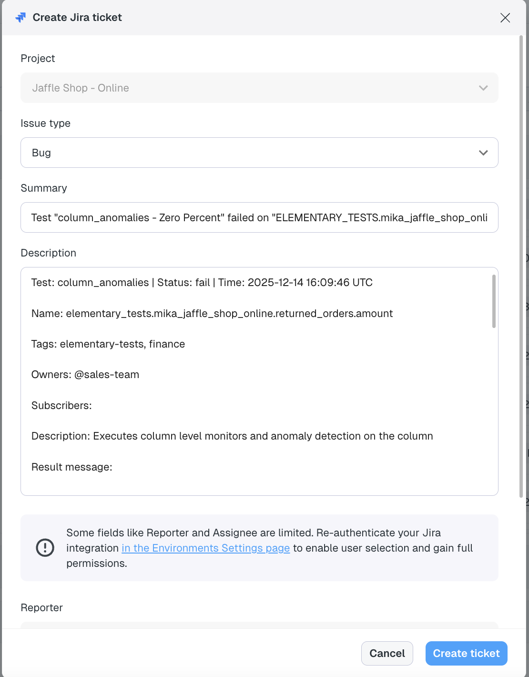Open the Jaffle Shop - Online project dropdown
Viewport: 529px width, 677px height.
pyautogui.click(x=259, y=88)
